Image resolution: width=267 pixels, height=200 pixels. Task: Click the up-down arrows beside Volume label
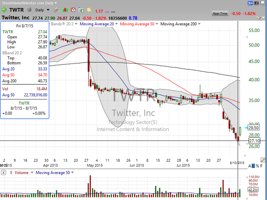(x=11, y=172)
